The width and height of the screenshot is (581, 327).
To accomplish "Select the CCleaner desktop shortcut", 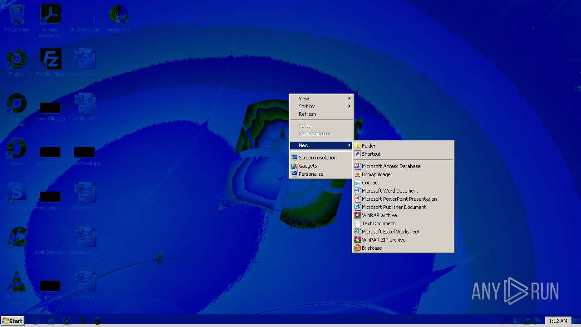I will (16, 241).
